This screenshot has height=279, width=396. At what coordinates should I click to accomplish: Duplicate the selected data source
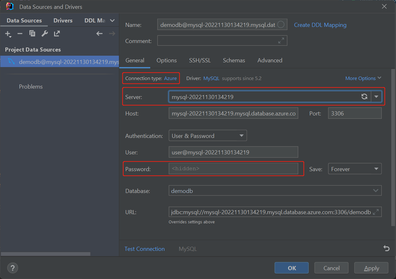coord(32,34)
